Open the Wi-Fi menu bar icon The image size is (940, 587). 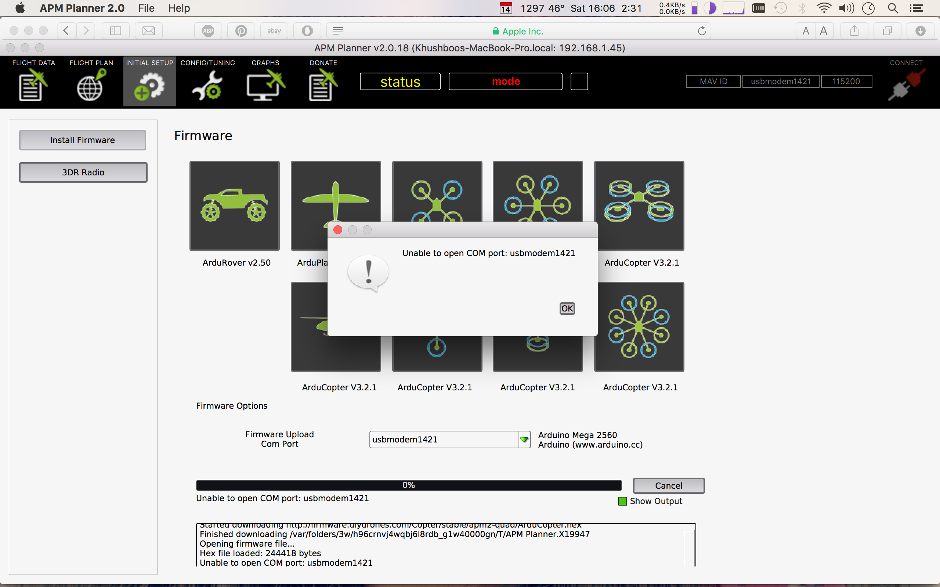[x=824, y=8]
